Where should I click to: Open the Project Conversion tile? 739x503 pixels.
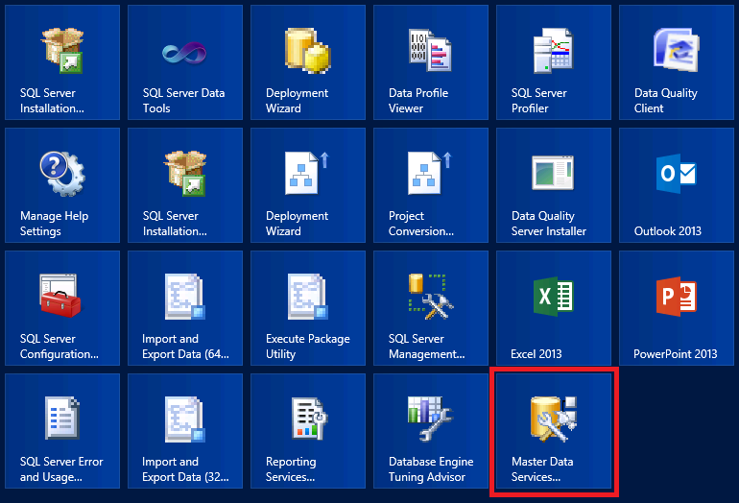point(431,185)
